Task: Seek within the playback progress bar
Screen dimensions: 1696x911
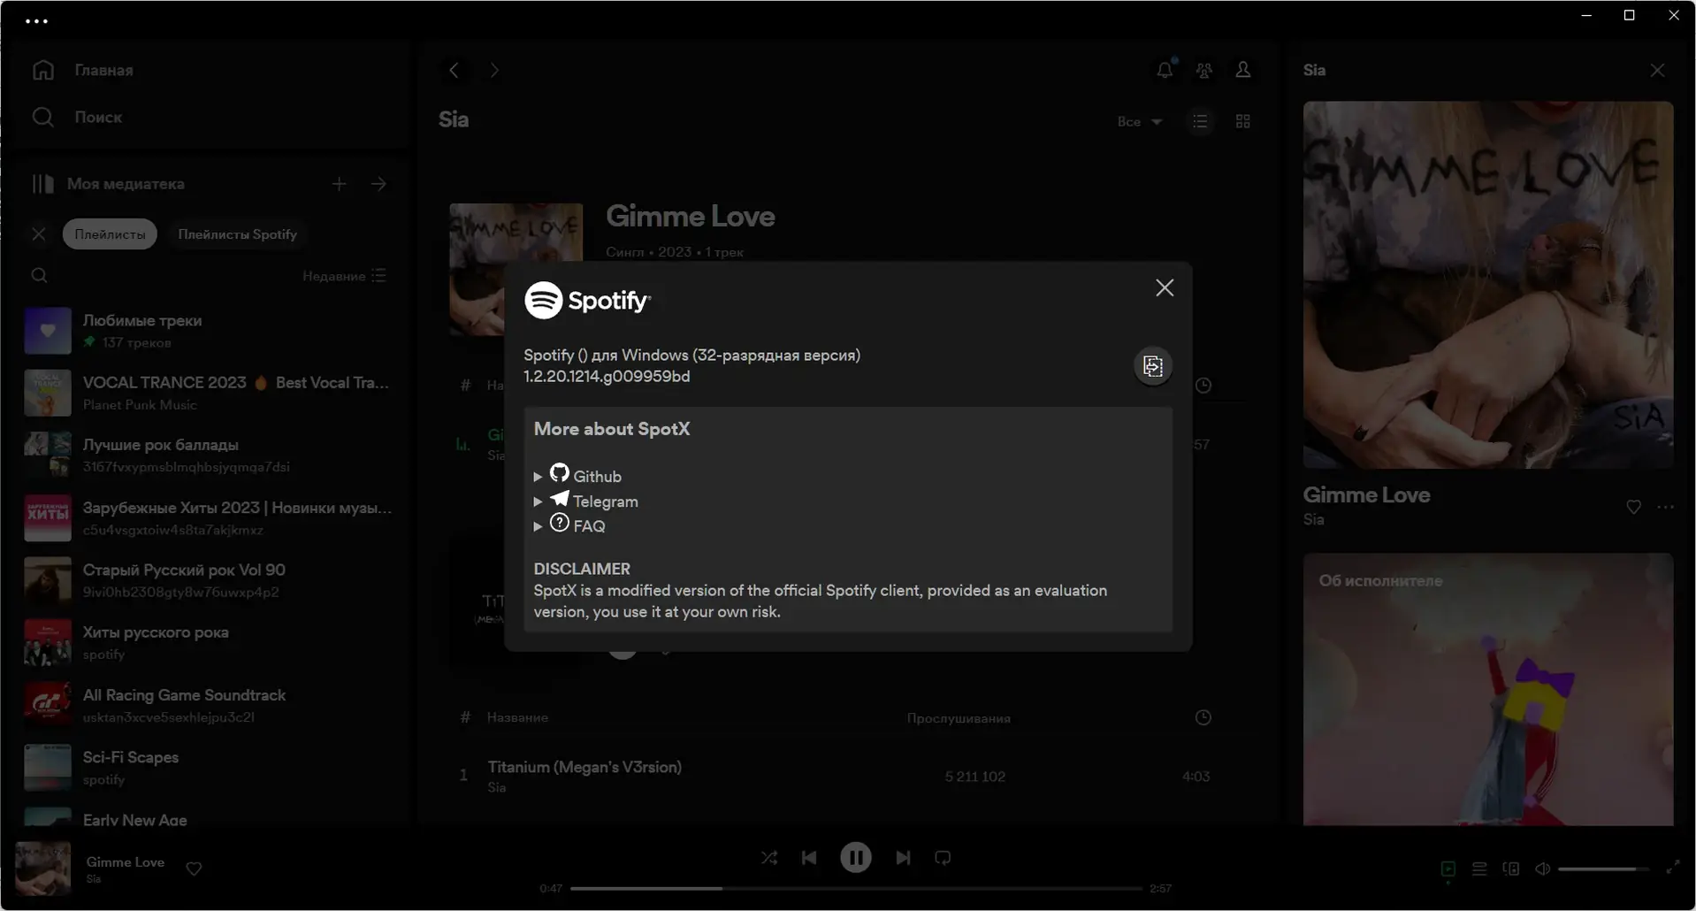Action: click(856, 888)
